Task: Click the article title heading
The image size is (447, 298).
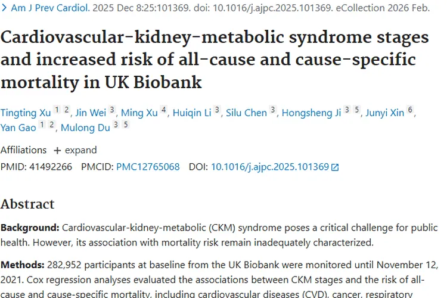Action: (x=215, y=59)
